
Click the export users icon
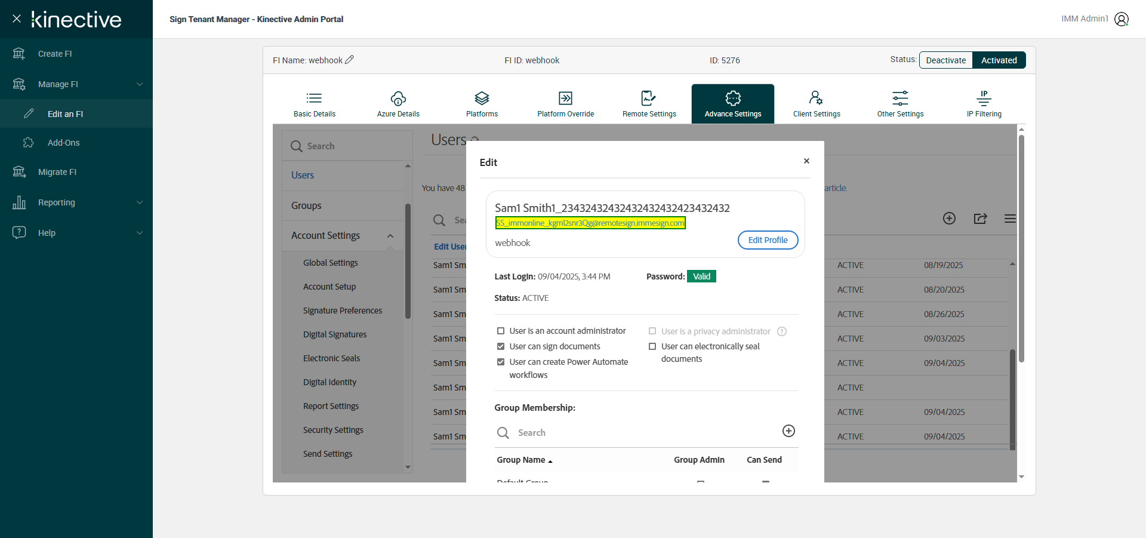point(980,219)
